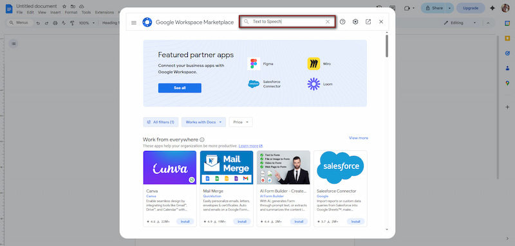Focus the Text to Speech search field
The image size is (515, 246).
point(287,22)
